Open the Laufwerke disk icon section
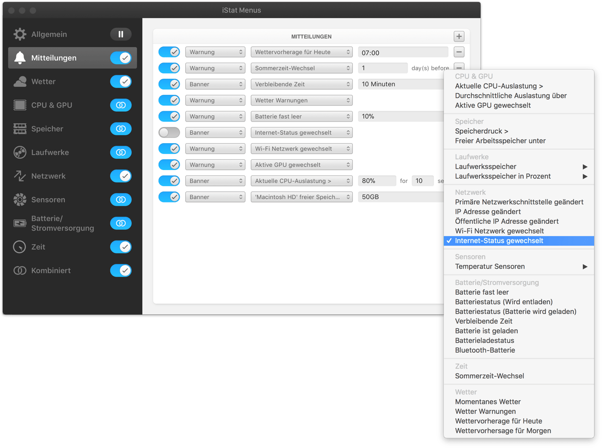 pos(19,152)
